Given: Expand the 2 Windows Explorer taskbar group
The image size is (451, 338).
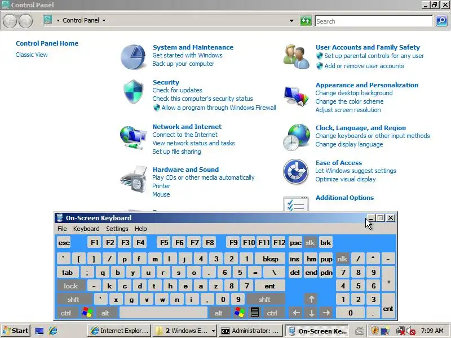Looking at the screenshot, I should [x=213, y=331].
